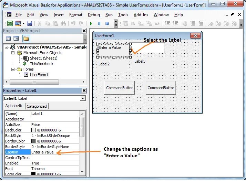Toggle bookmark with first flag icon
Image resolution: width=246 pixels, height=181 pixels.
coord(211,24)
